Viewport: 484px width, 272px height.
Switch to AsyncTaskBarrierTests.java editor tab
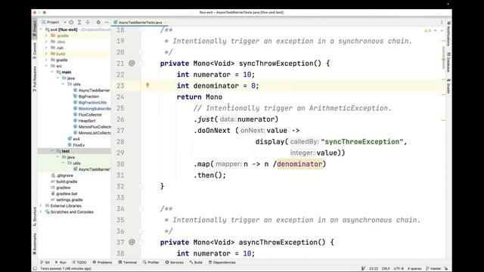pyautogui.click(x=140, y=23)
